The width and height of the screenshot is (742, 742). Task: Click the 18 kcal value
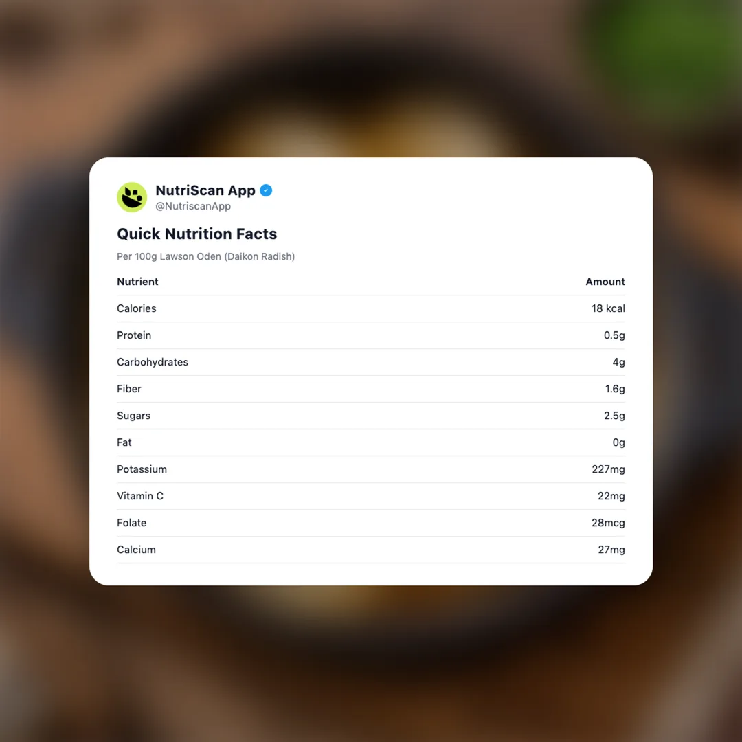608,308
